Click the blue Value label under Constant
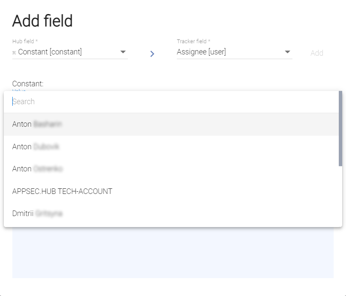This screenshot has width=346, height=296. click(19, 90)
